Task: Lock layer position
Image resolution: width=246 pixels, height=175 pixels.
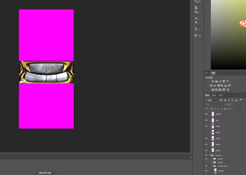Action: [218, 109]
